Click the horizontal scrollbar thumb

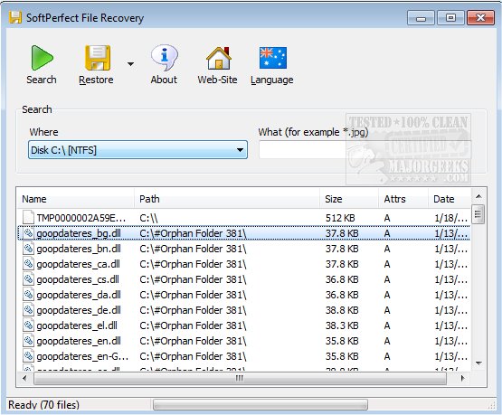tap(240, 379)
